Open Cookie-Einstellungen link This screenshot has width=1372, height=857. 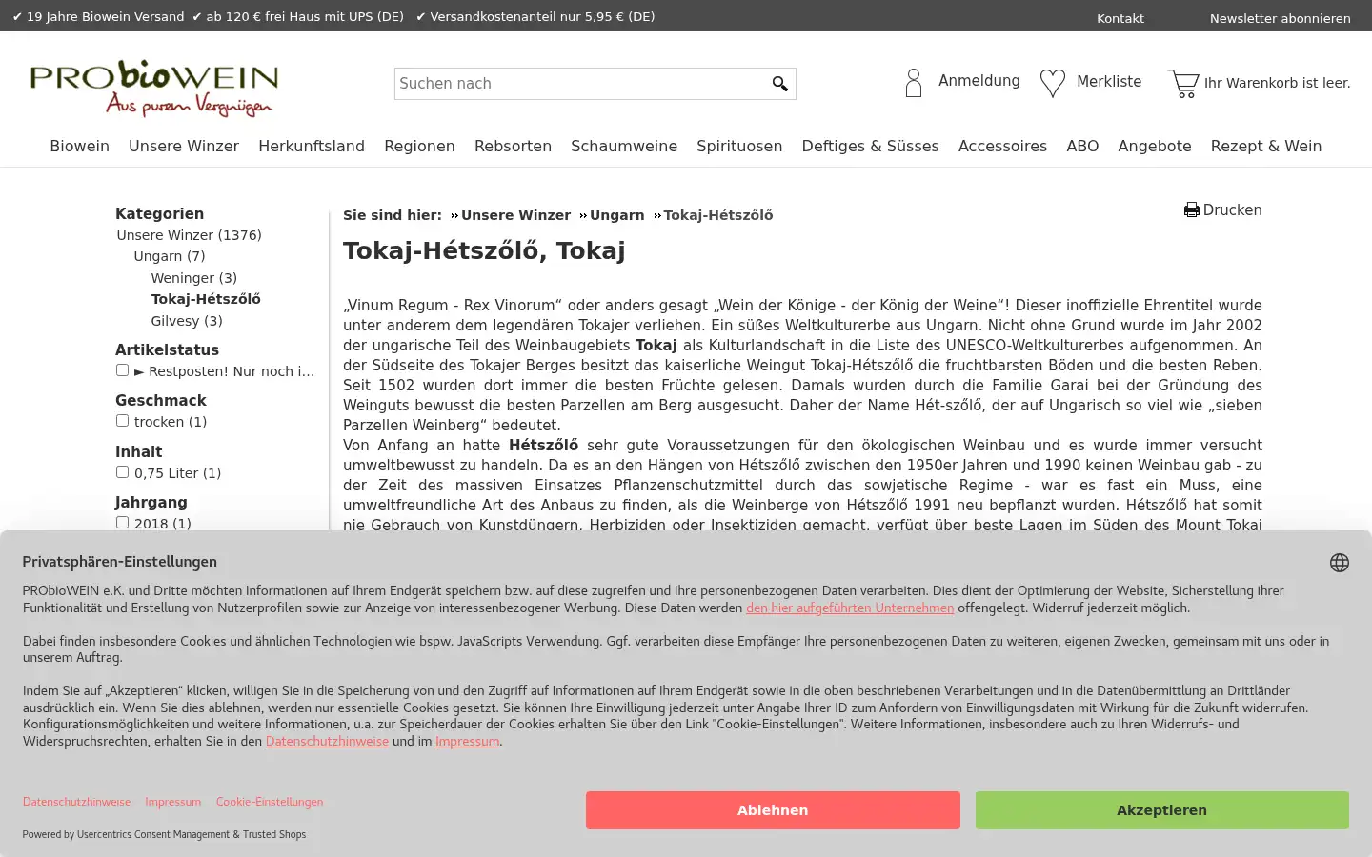coord(270,802)
